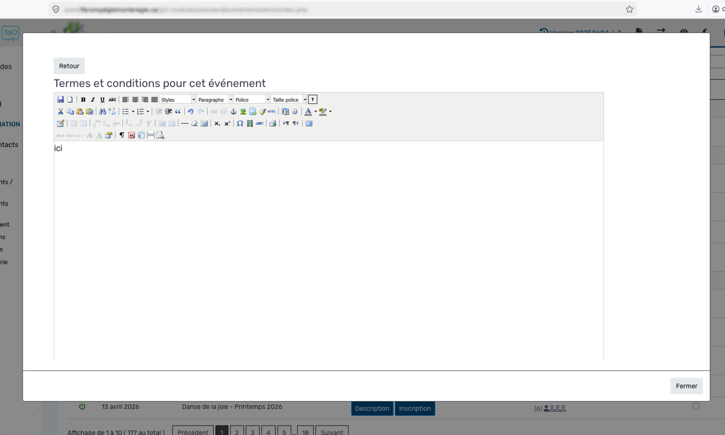
Task: Remove formatting with the eraser icon
Action: [195, 123]
